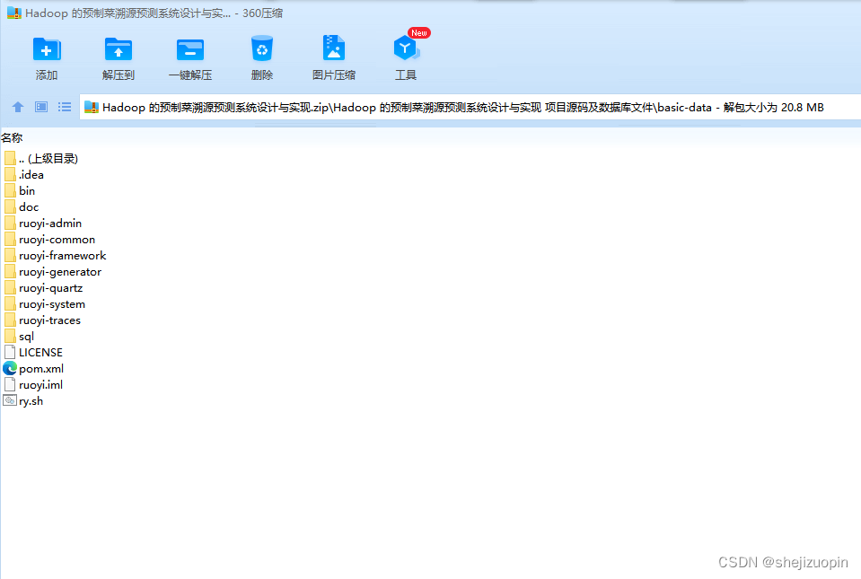861x579 pixels.
Task: Switch to icon view mode
Action: 41,107
